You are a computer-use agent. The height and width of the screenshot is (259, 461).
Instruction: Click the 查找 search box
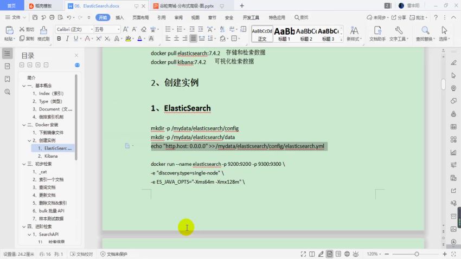pyautogui.click(x=302, y=18)
